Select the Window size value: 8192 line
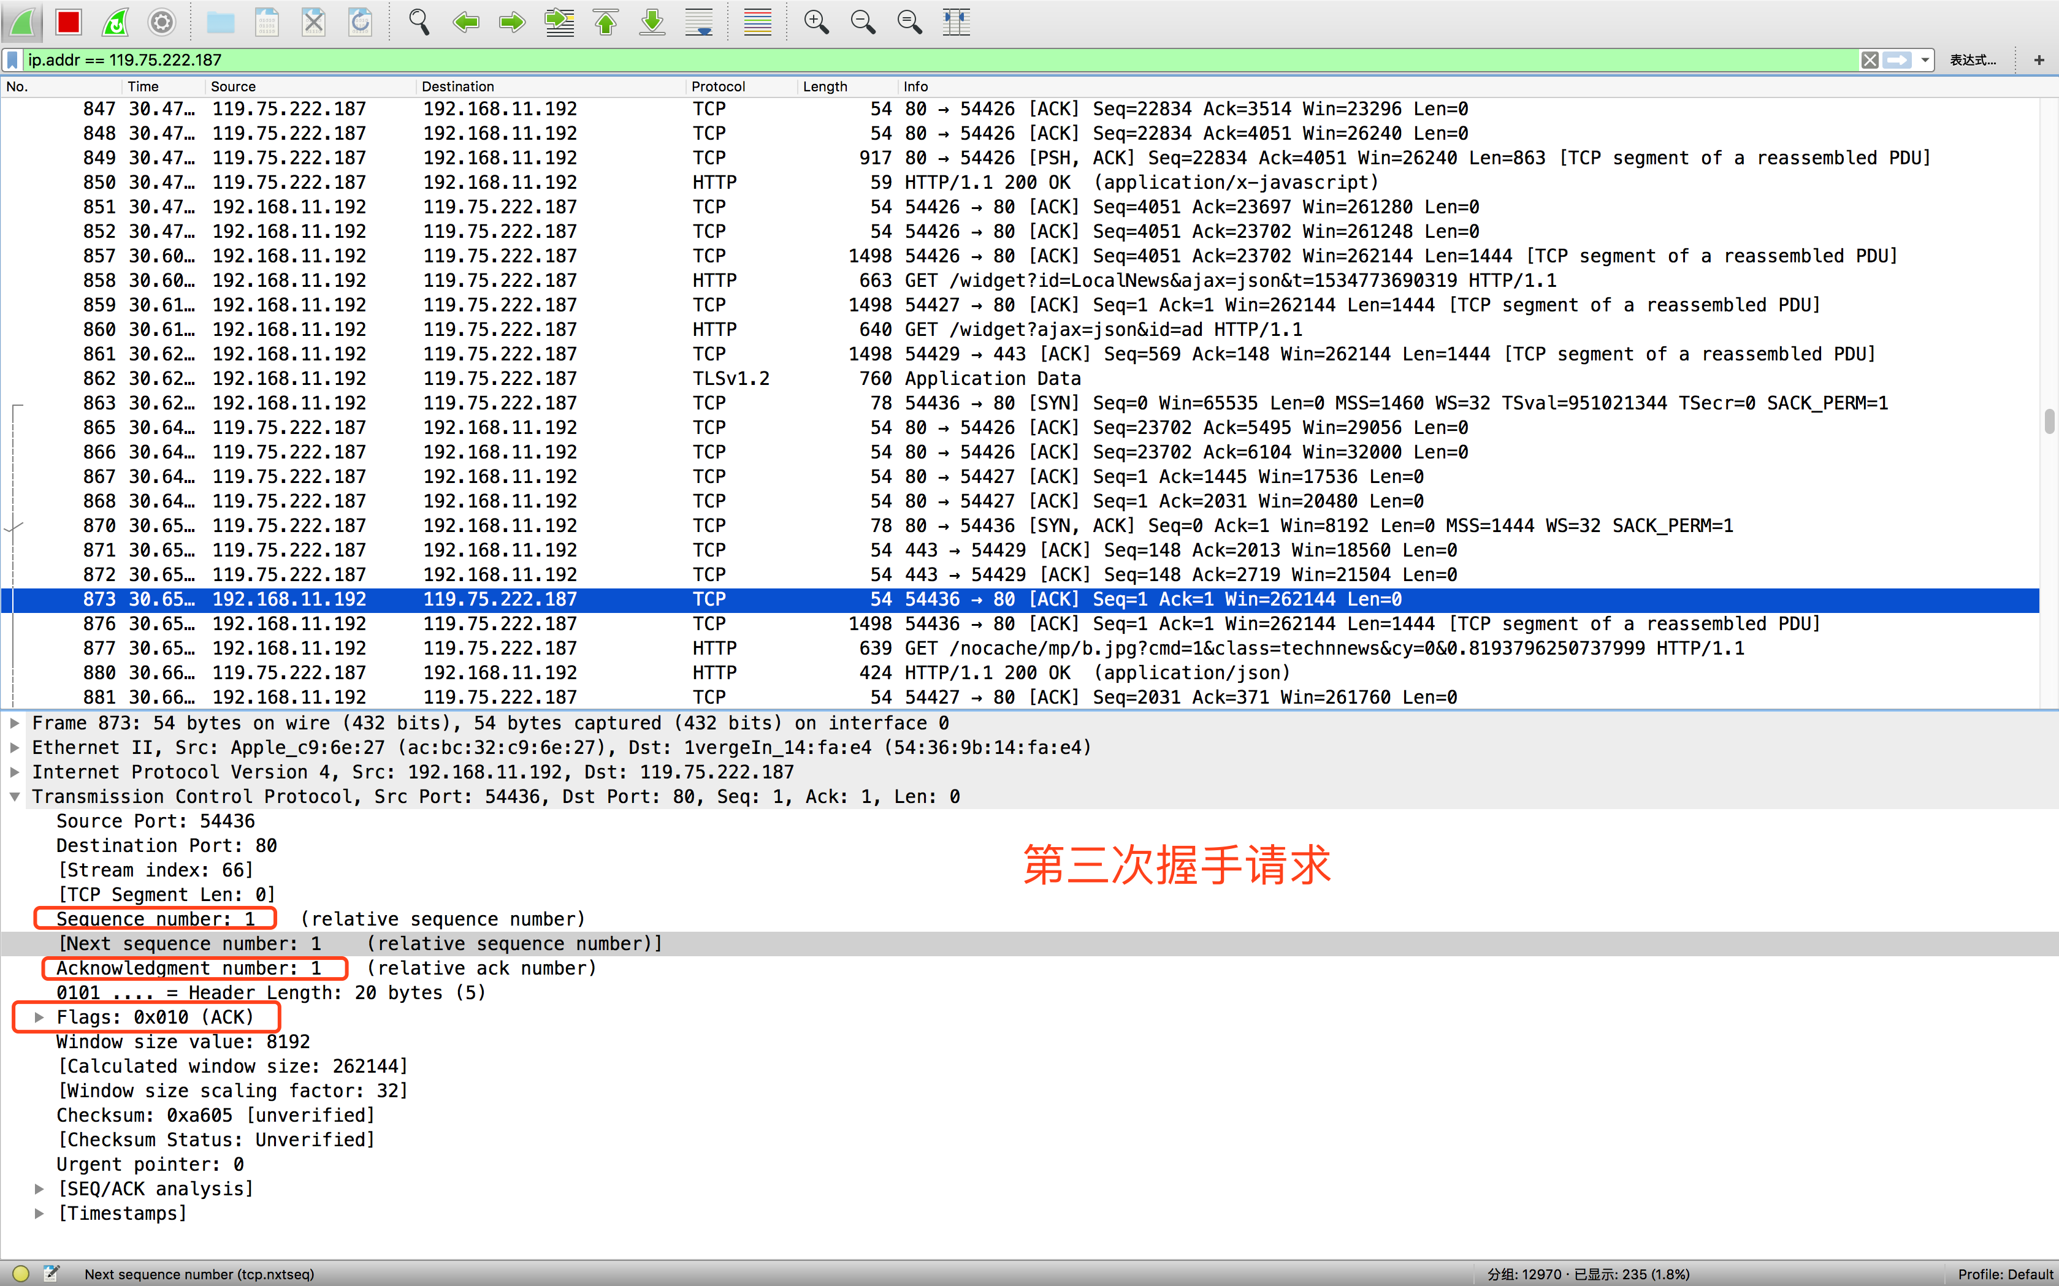The width and height of the screenshot is (2059, 1286). click(183, 1042)
